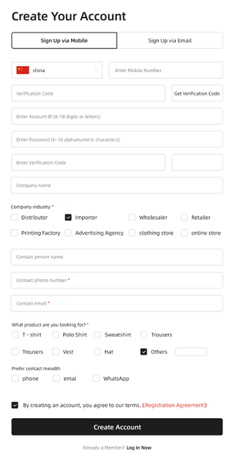Open the country selector dropdown chevron

96,70
